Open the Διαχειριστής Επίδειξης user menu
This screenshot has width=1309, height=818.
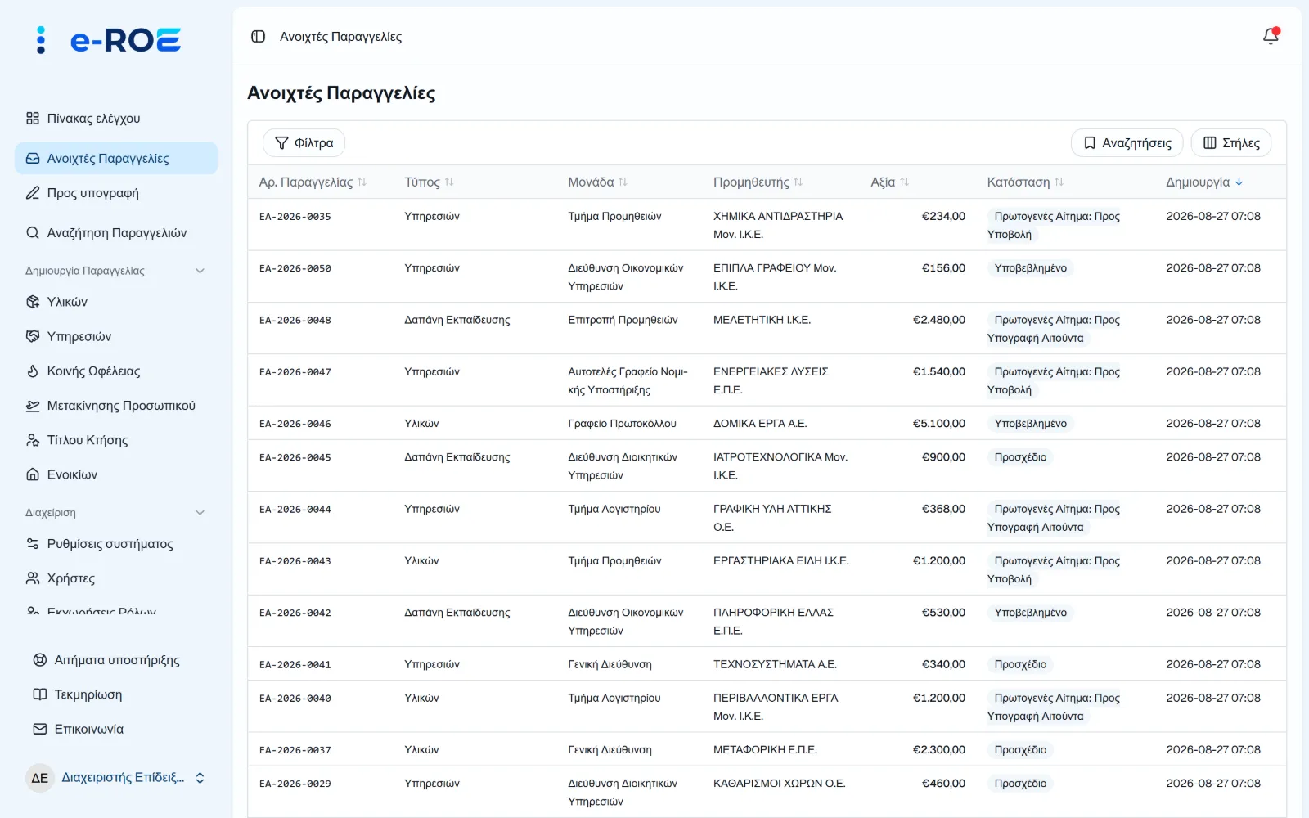coord(116,778)
